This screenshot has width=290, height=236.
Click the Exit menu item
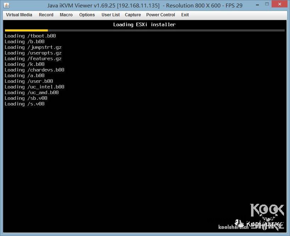click(185, 15)
